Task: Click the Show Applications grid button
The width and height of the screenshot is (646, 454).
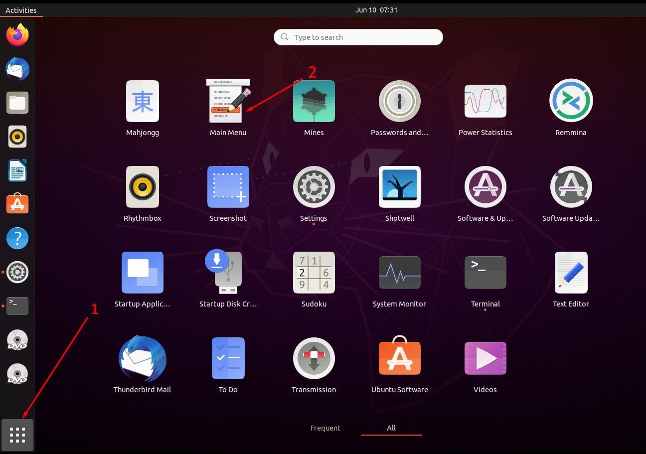Action: tap(17, 435)
